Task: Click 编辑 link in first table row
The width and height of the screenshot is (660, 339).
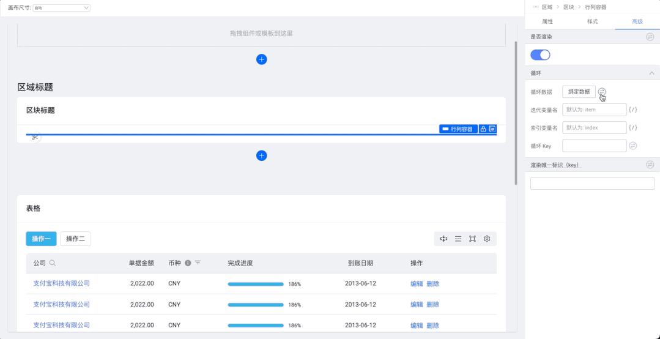Action: pyautogui.click(x=417, y=283)
